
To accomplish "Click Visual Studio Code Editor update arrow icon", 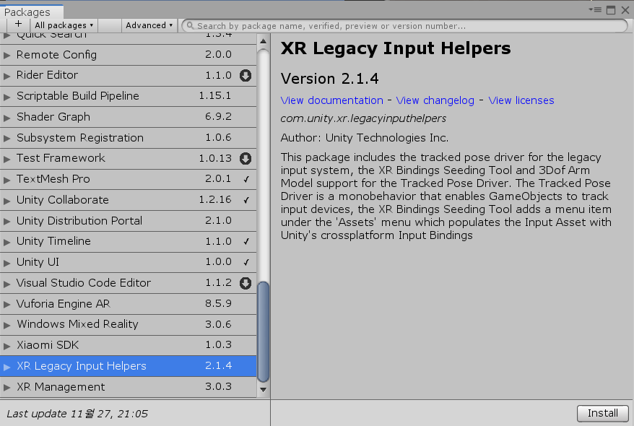I will pyautogui.click(x=246, y=283).
